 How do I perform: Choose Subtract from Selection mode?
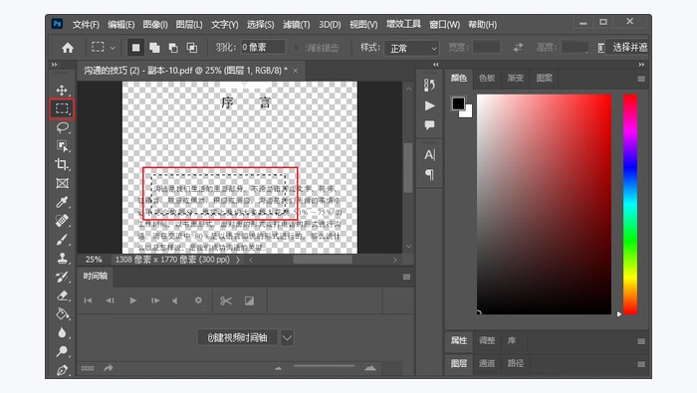173,48
